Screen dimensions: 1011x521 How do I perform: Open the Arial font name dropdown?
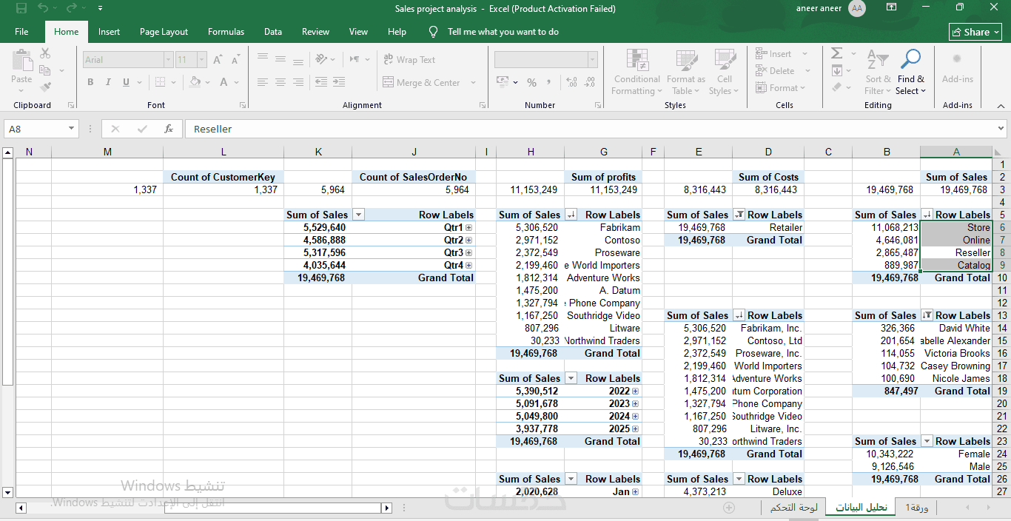(x=169, y=60)
